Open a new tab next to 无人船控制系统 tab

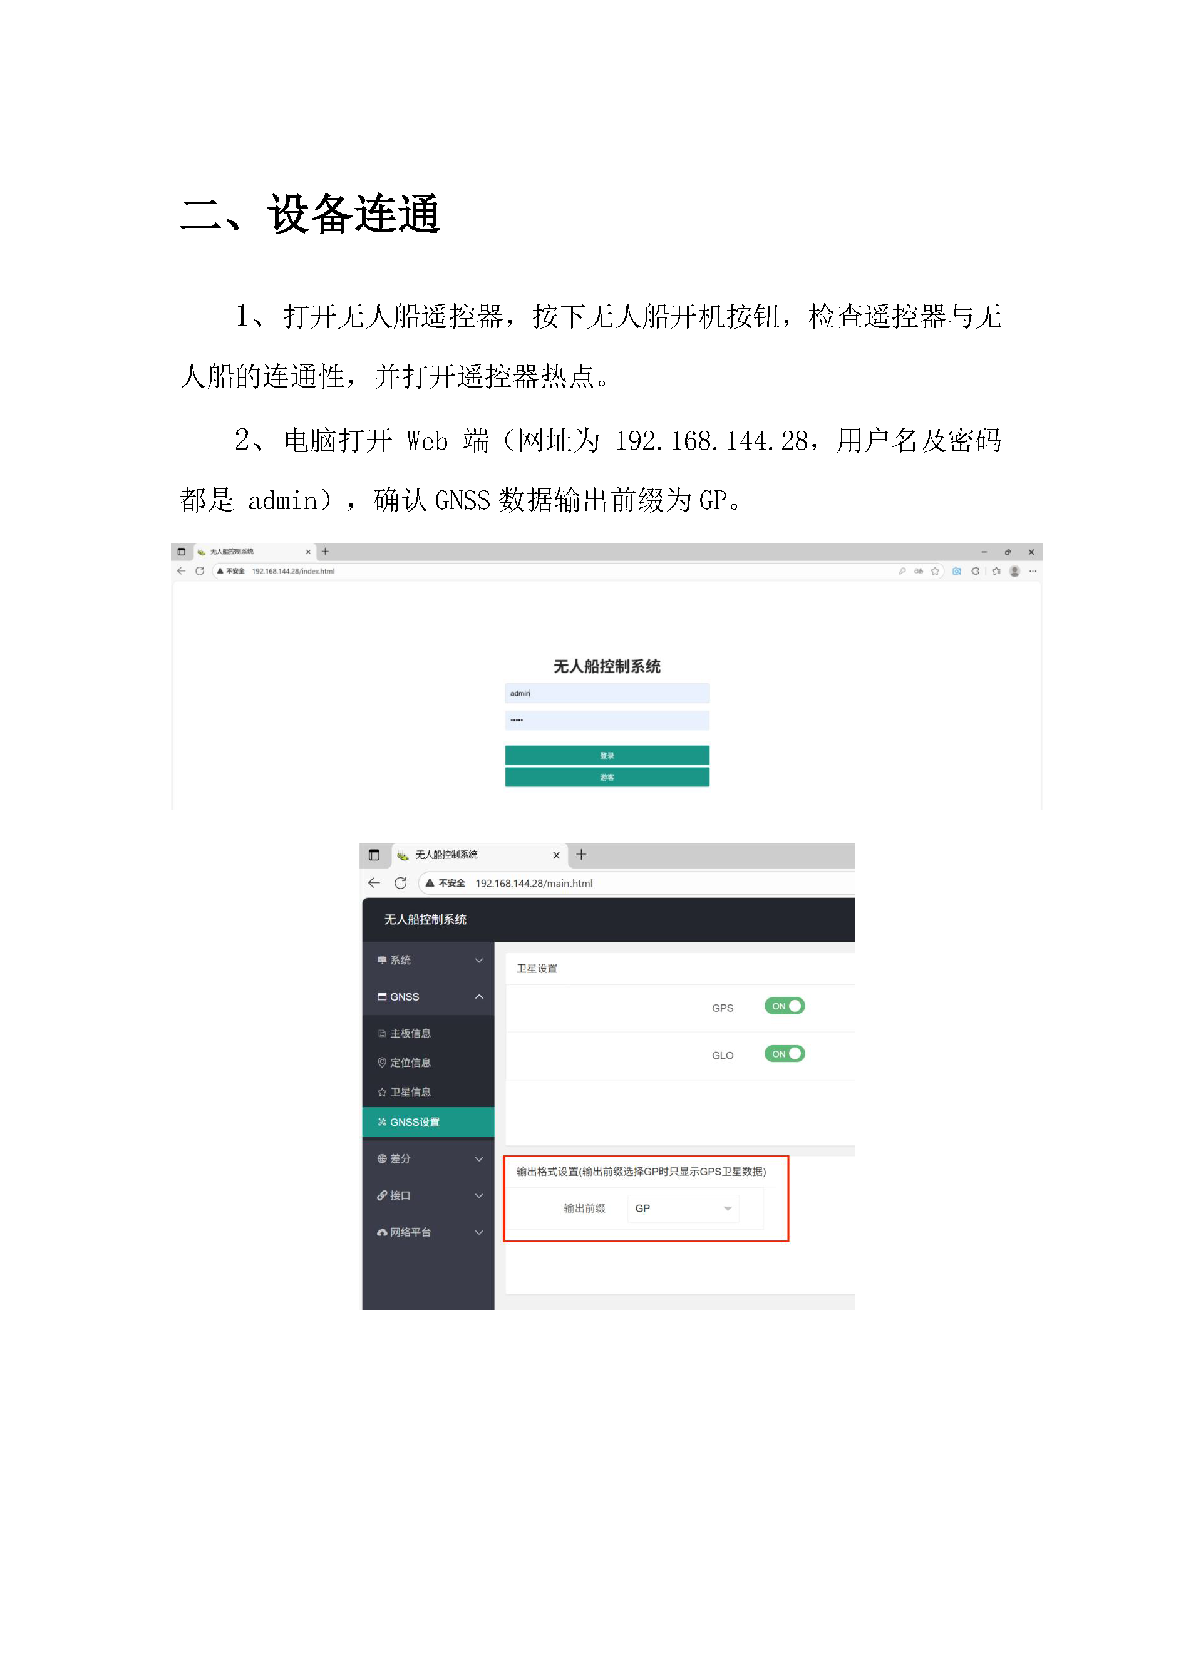[581, 855]
